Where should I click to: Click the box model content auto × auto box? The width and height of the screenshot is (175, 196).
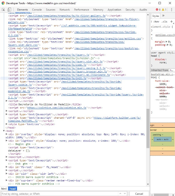click(163, 139)
